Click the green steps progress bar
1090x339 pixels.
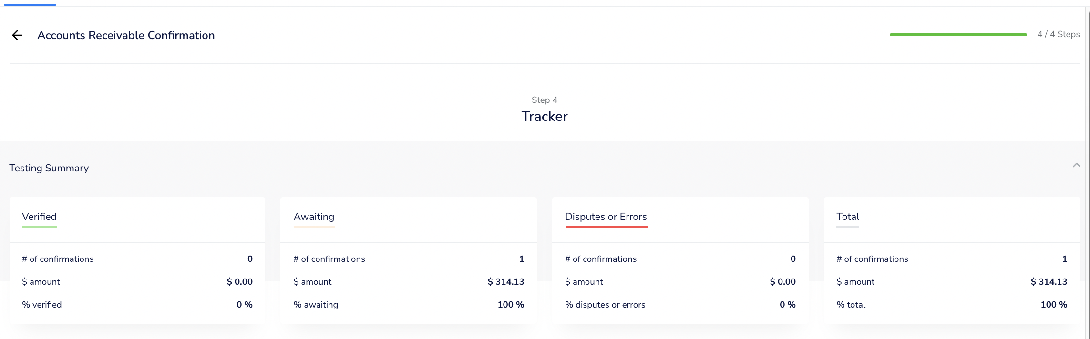[x=958, y=35]
